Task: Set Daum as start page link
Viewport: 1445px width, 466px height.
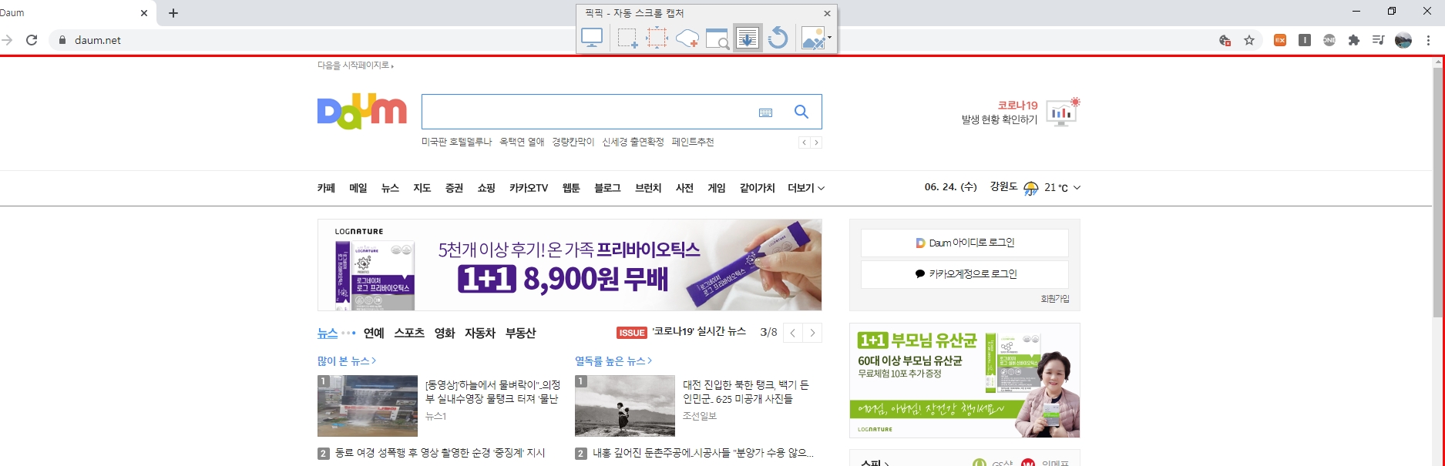Action: click(x=355, y=65)
